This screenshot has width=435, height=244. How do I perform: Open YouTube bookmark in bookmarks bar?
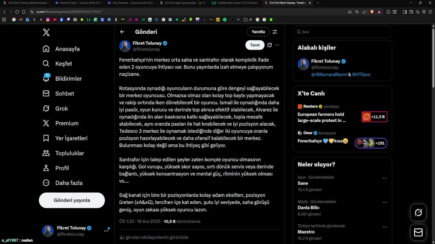pos(55,20)
